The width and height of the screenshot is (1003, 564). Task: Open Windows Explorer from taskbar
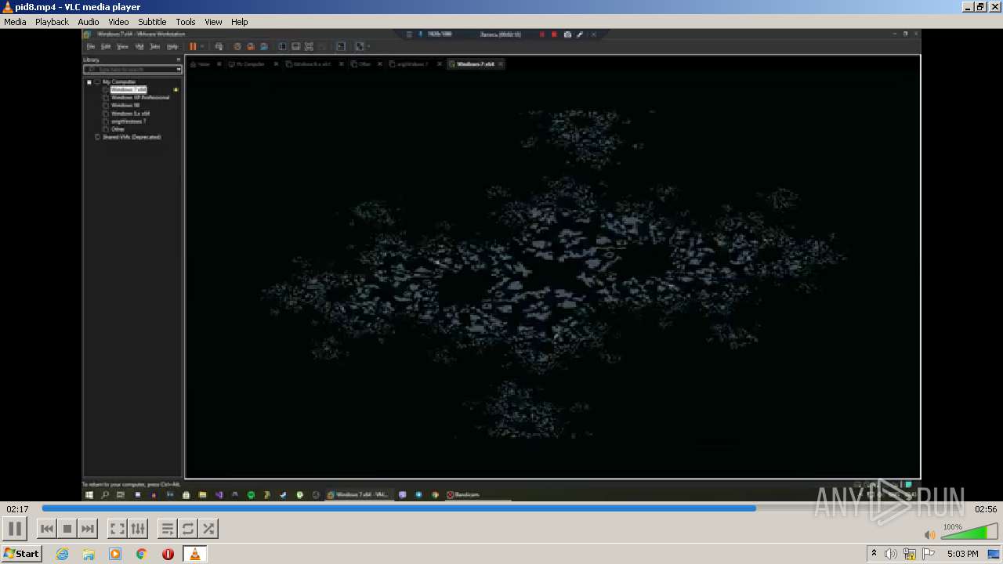coord(89,554)
